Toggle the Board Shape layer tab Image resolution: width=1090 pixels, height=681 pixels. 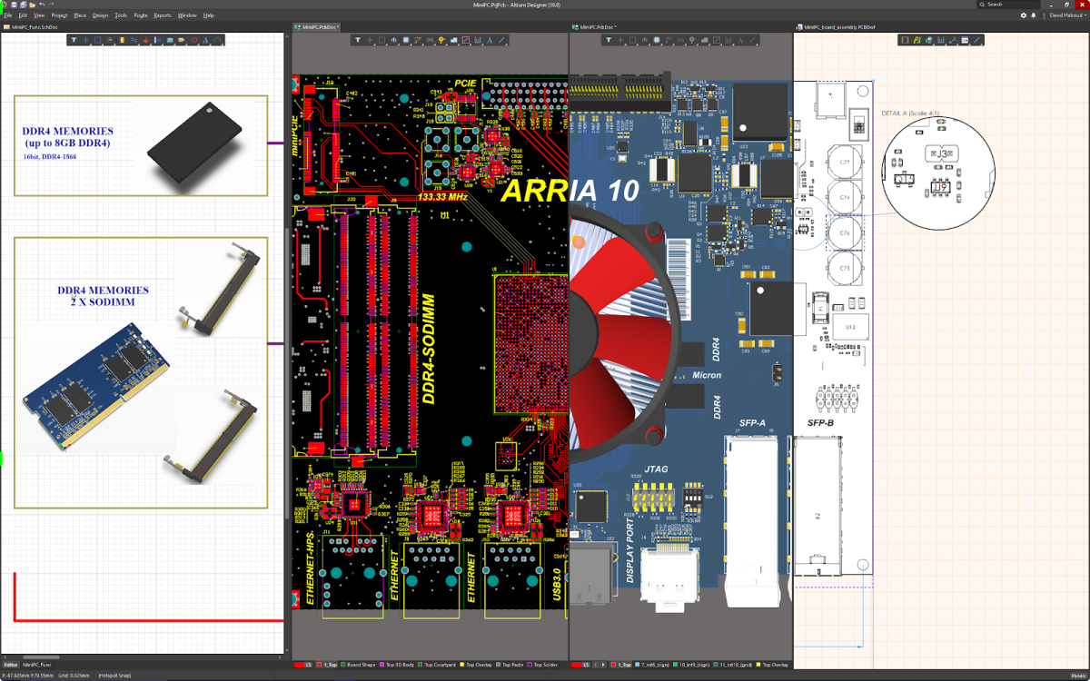pyautogui.click(x=357, y=666)
